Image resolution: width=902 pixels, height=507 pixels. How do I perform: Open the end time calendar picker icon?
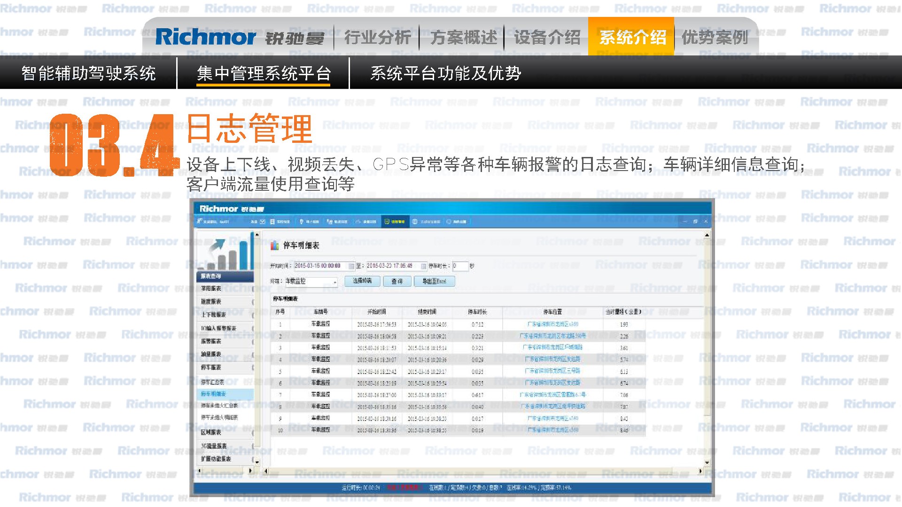click(x=424, y=266)
